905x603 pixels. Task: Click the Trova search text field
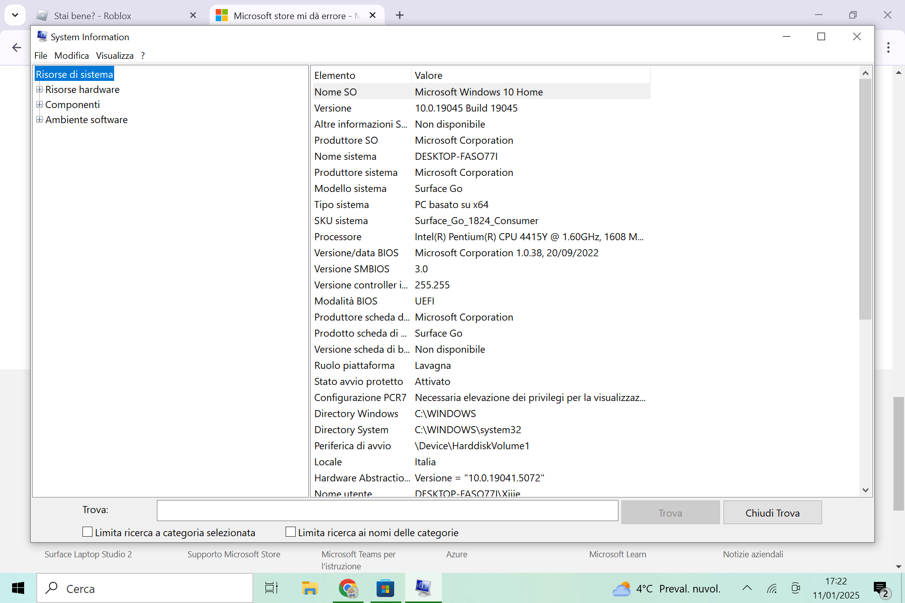pos(387,511)
